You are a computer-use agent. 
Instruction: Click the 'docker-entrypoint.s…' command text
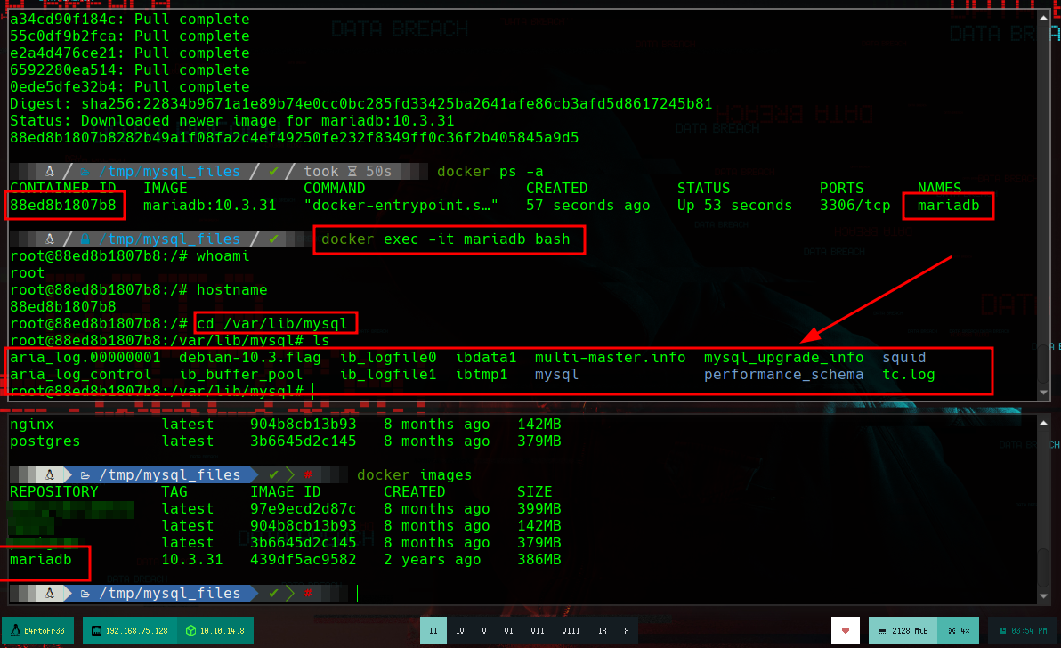pyautogui.click(x=401, y=205)
